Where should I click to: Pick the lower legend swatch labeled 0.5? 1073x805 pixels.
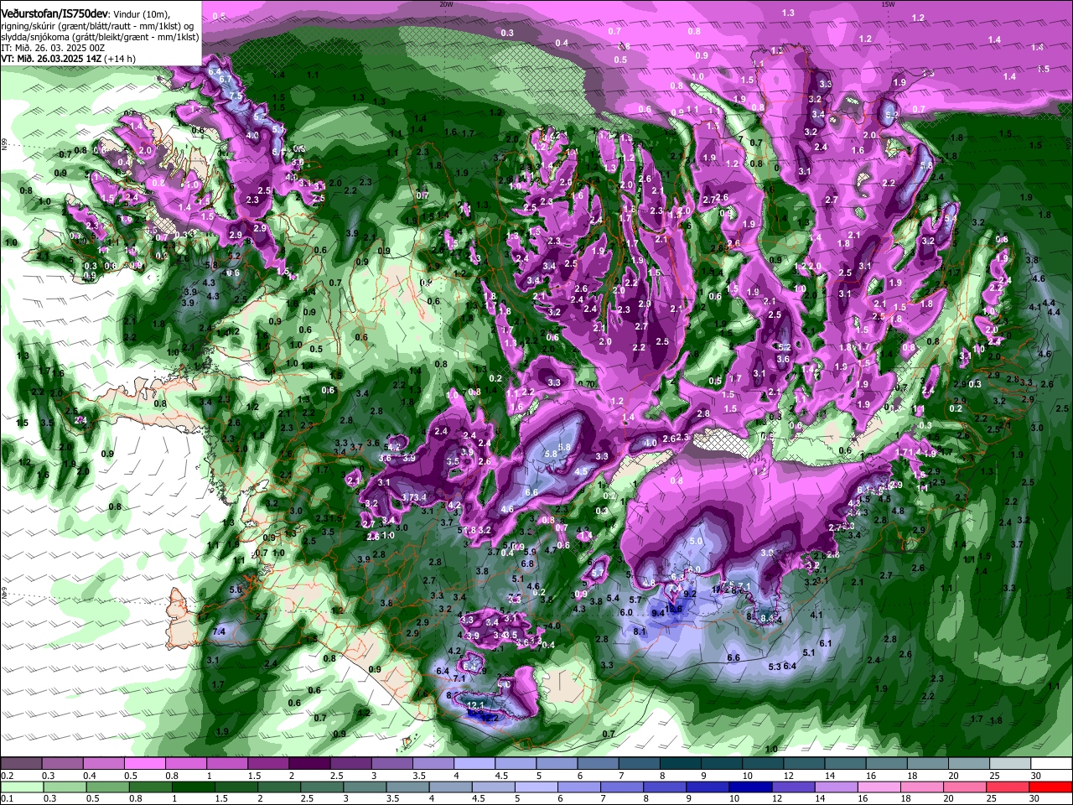point(107,787)
